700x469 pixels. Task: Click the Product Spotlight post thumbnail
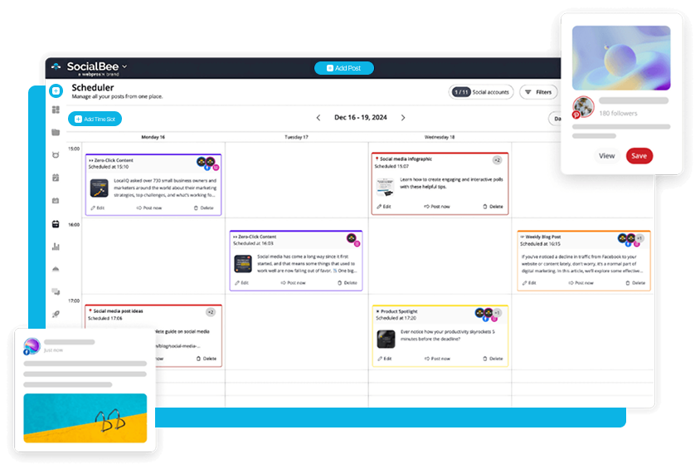coord(386,339)
